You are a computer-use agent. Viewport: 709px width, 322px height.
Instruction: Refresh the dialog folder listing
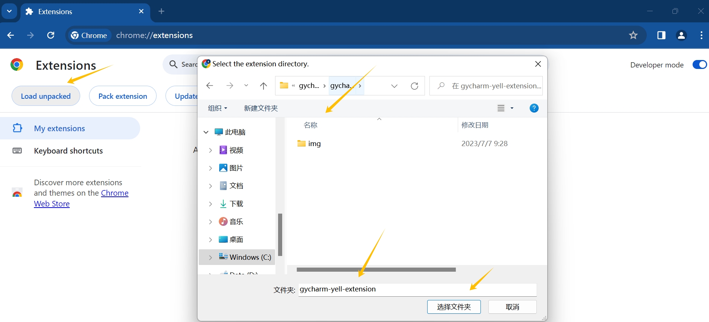415,86
